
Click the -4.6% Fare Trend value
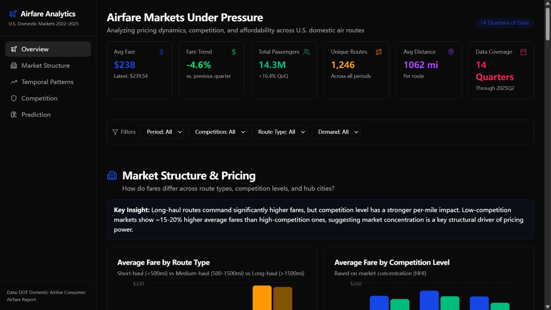(198, 65)
